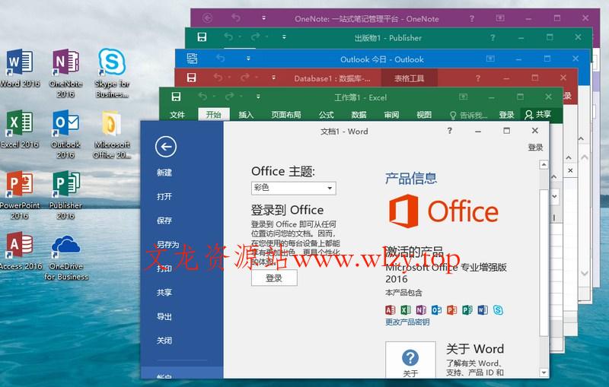Viewport: 609px width, 387px height.
Task: Click the Skype icon under product includes
Action: 498,310
